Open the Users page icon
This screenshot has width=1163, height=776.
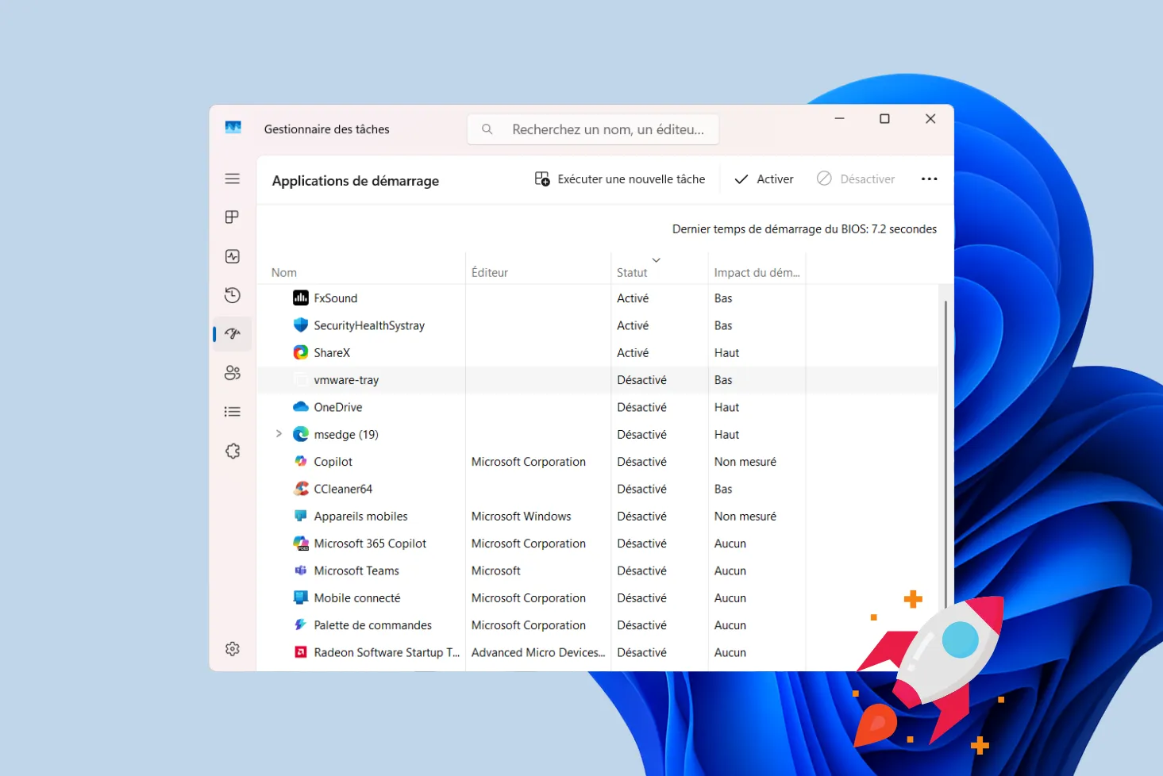click(x=232, y=373)
